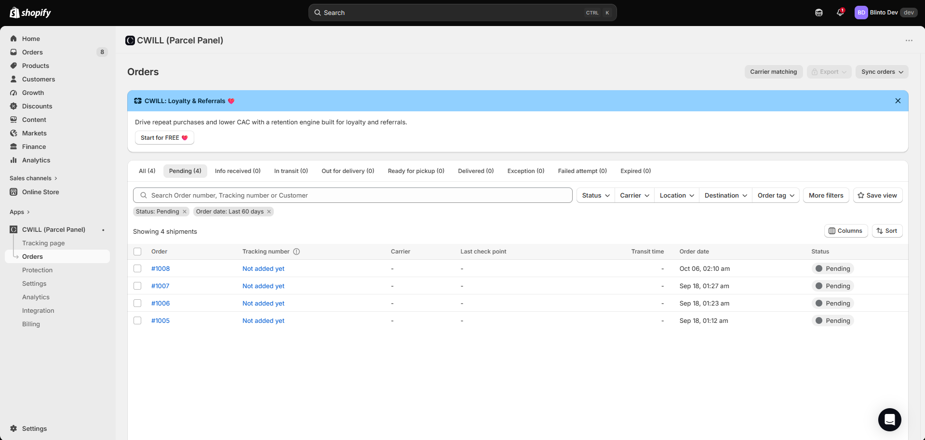
Task: Open the Integration submenu item
Action: click(x=38, y=310)
